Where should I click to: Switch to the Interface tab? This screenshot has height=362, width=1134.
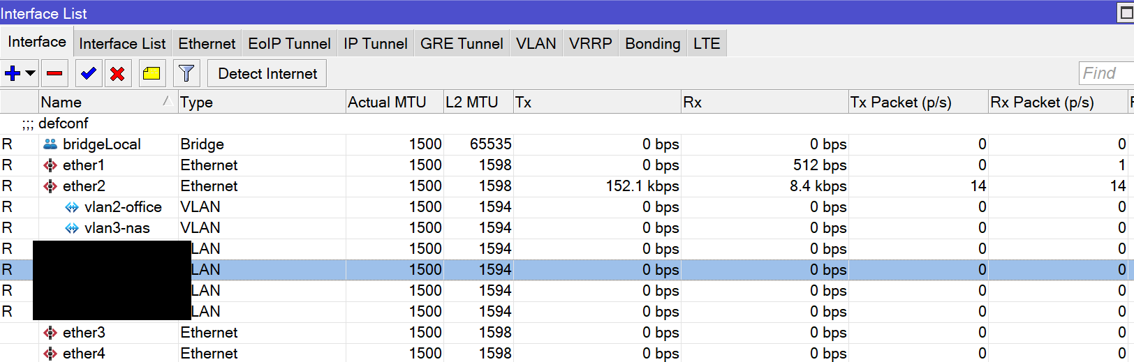37,42
